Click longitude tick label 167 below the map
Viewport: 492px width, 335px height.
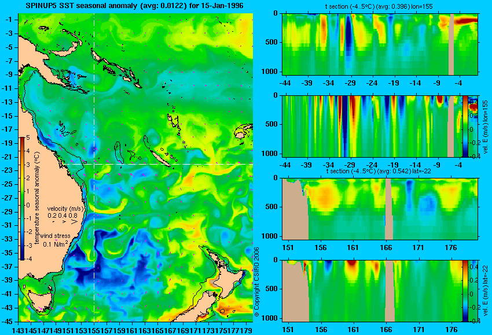tap(170, 330)
